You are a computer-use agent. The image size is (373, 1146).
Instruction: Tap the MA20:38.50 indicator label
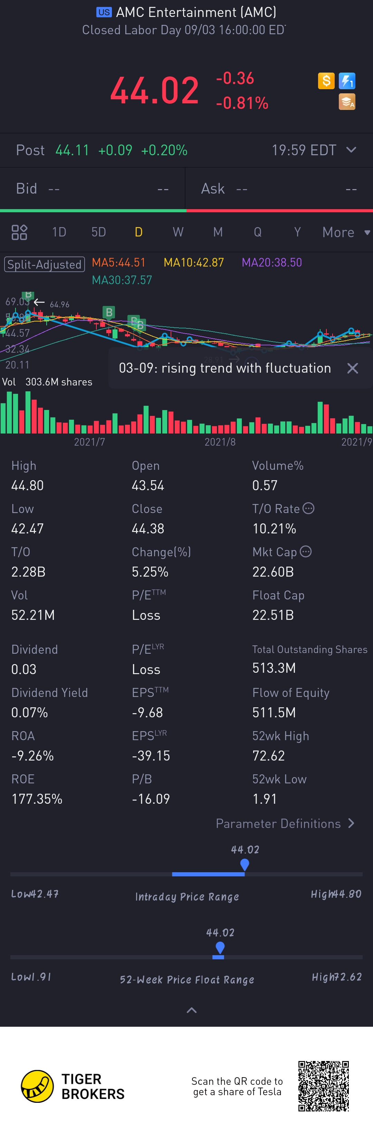click(x=272, y=262)
